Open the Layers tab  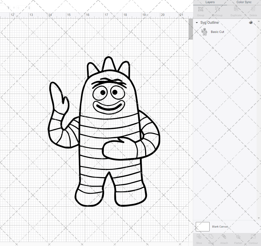tap(210, 2)
